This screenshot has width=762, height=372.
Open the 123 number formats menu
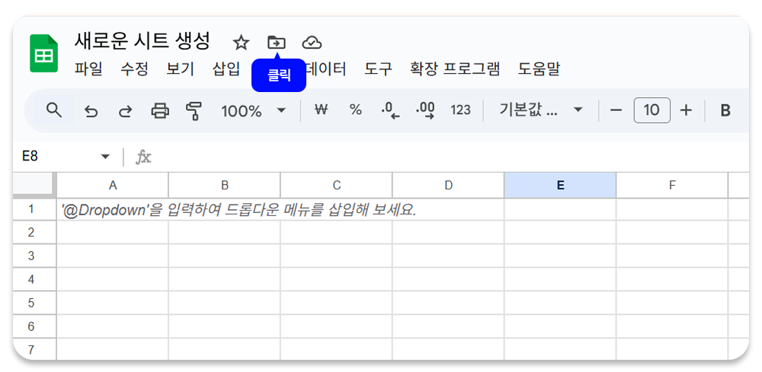(x=460, y=110)
